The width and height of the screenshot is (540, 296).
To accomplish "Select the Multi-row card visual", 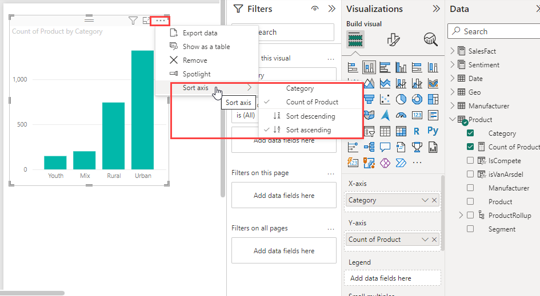I will click(433, 115).
